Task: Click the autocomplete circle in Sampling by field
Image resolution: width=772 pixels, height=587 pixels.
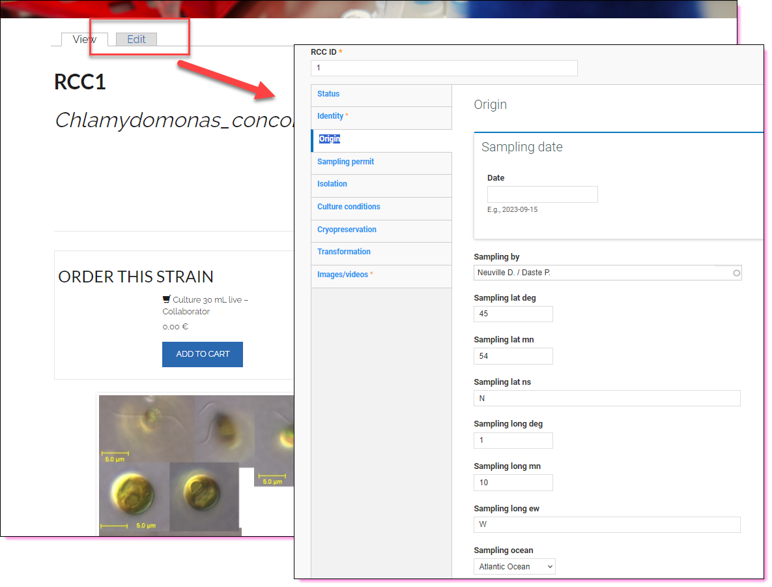Action: pyautogui.click(x=736, y=273)
